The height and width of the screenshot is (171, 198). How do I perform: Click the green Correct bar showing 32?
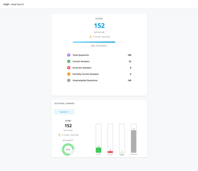[98, 150]
